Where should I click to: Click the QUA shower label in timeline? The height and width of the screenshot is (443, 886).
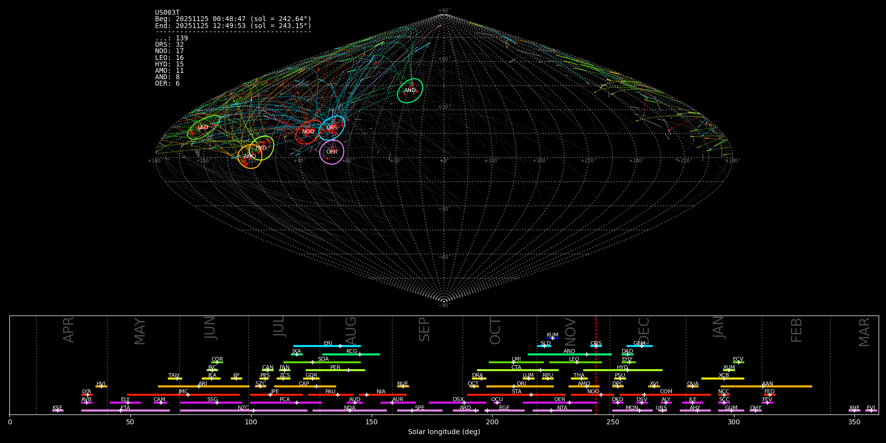693,384
